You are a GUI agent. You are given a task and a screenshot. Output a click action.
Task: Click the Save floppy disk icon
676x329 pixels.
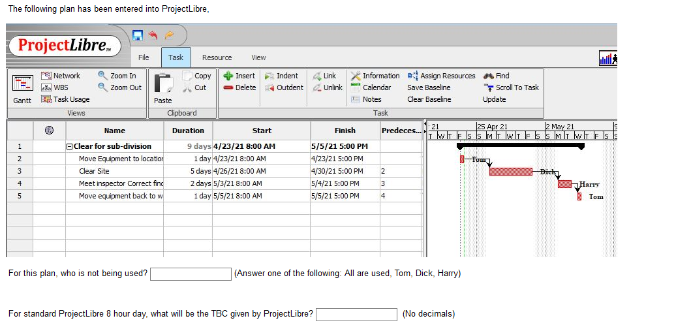tap(138, 35)
